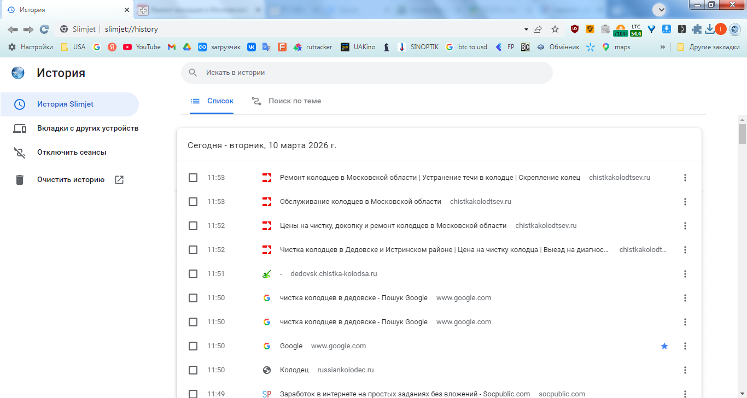Open the share page icon in address bar
Image resolution: width=747 pixels, height=398 pixels.
click(538, 30)
